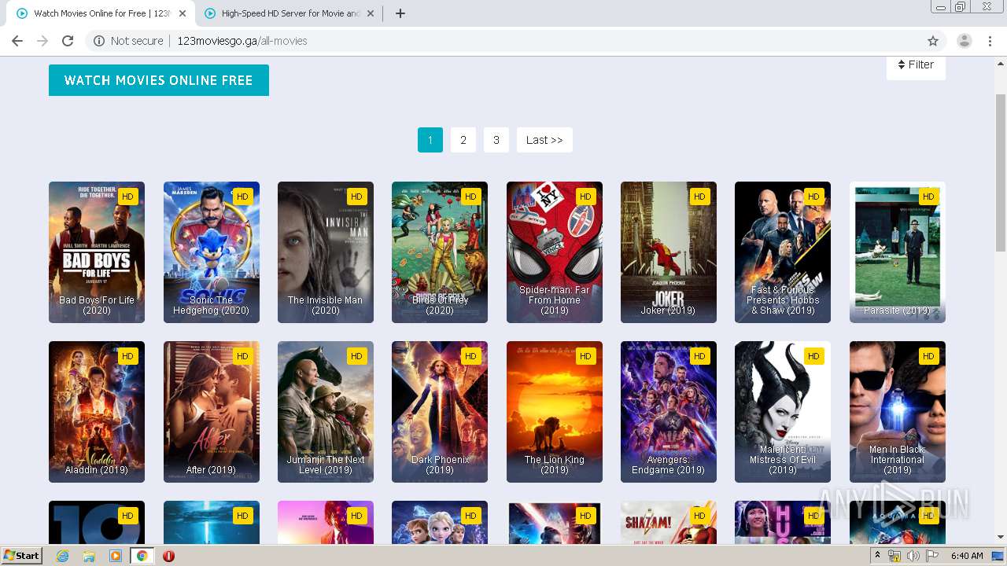Open Birds Of Prey (2020) poster
The height and width of the screenshot is (566, 1007).
tap(440, 252)
